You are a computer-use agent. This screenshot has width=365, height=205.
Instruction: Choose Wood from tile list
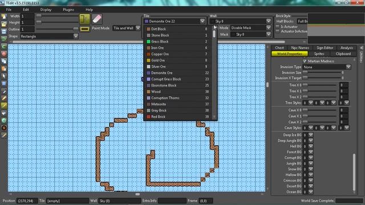pos(177,92)
